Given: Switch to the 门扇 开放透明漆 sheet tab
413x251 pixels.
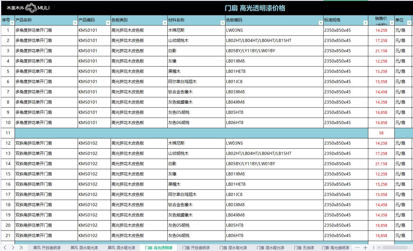Looking at the screenshot, I should coord(196,248).
